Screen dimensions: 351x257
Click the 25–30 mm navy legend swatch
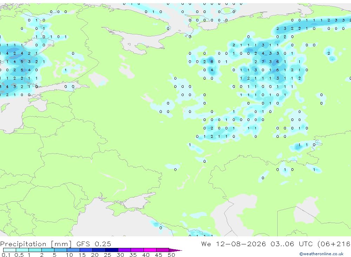(x=112, y=250)
